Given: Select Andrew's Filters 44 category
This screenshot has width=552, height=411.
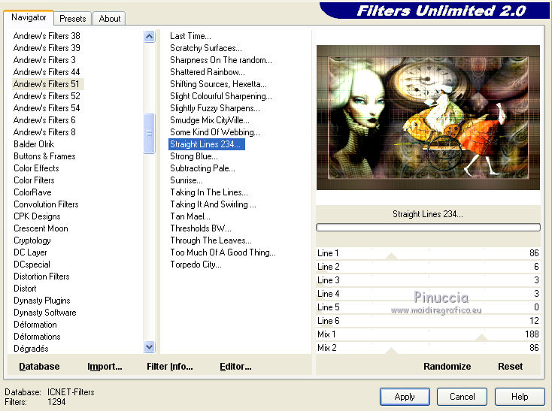Looking at the screenshot, I should click(x=47, y=71).
